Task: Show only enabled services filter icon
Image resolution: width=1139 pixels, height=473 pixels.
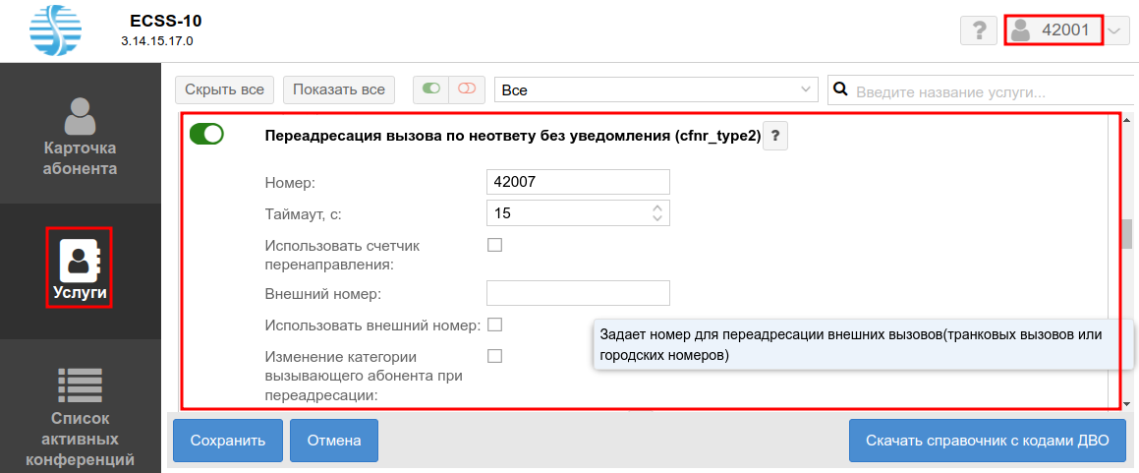Action: (430, 89)
